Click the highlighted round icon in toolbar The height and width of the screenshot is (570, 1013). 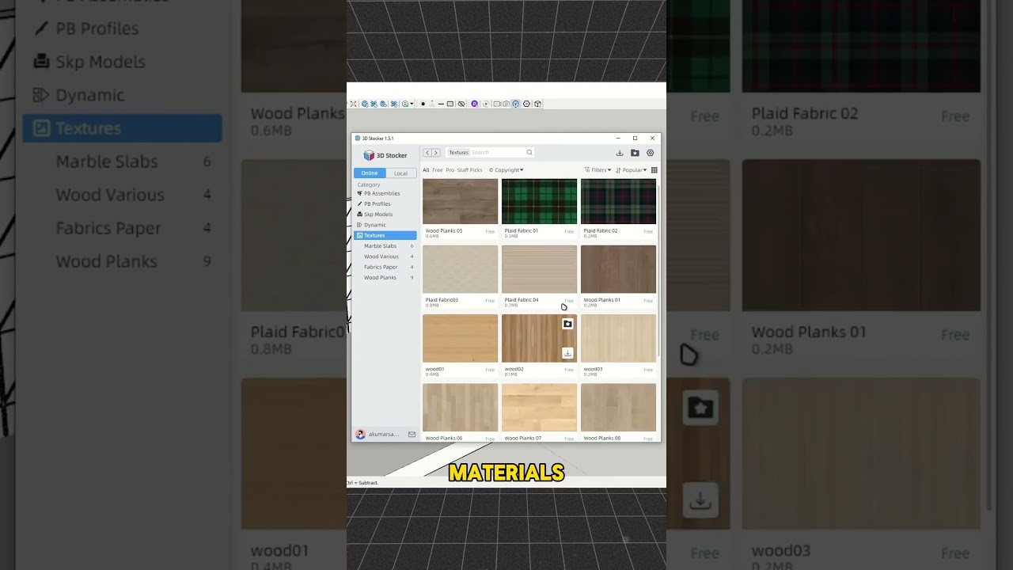pyautogui.click(x=515, y=104)
